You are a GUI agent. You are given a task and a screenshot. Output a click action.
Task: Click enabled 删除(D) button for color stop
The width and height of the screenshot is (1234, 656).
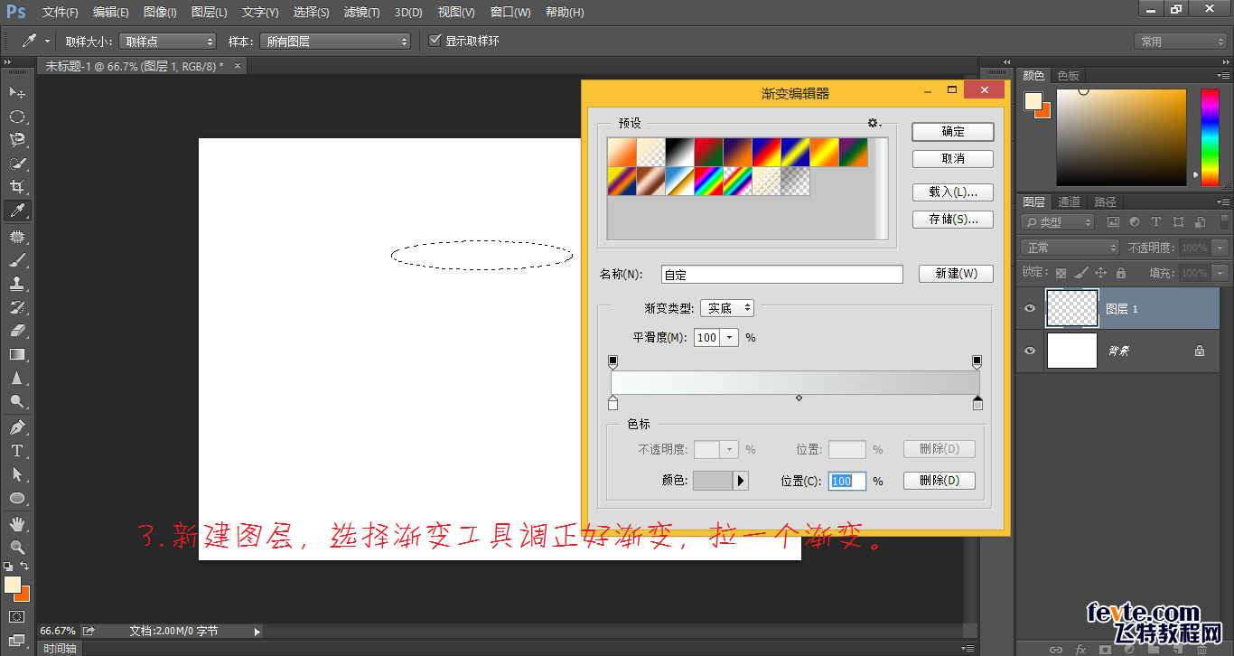[940, 481]
